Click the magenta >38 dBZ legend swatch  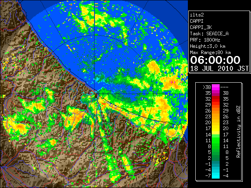point(216,87)
